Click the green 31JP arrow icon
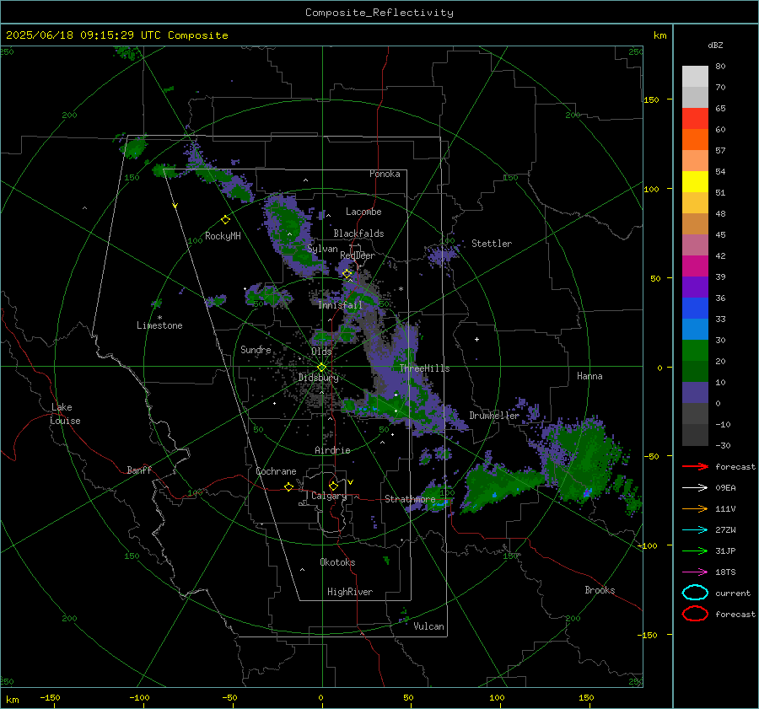This screenshot has height=709, width=759. click(x=695, y=551)
